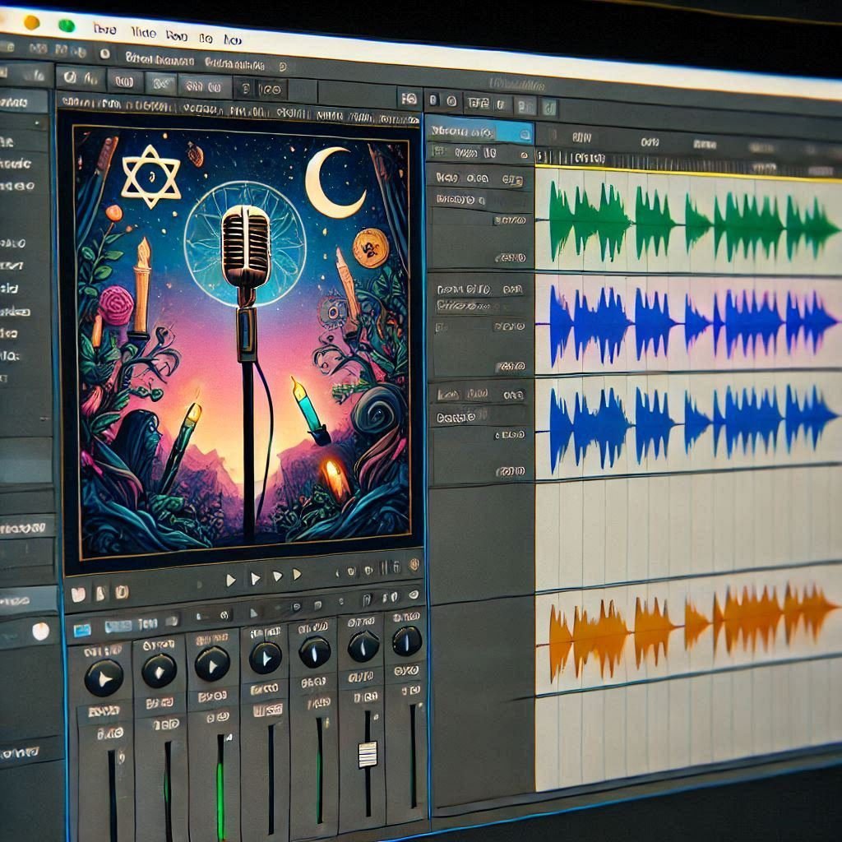Click the yellow minimize window button
842x842 pixels.
coord(32,22)
